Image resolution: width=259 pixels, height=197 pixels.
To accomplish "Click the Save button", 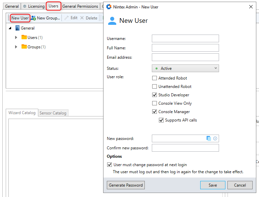I will point(213,185).
